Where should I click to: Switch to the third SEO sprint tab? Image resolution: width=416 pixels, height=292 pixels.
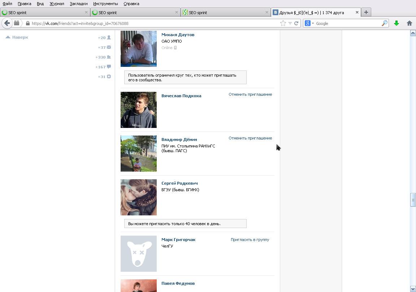(225, 13)
